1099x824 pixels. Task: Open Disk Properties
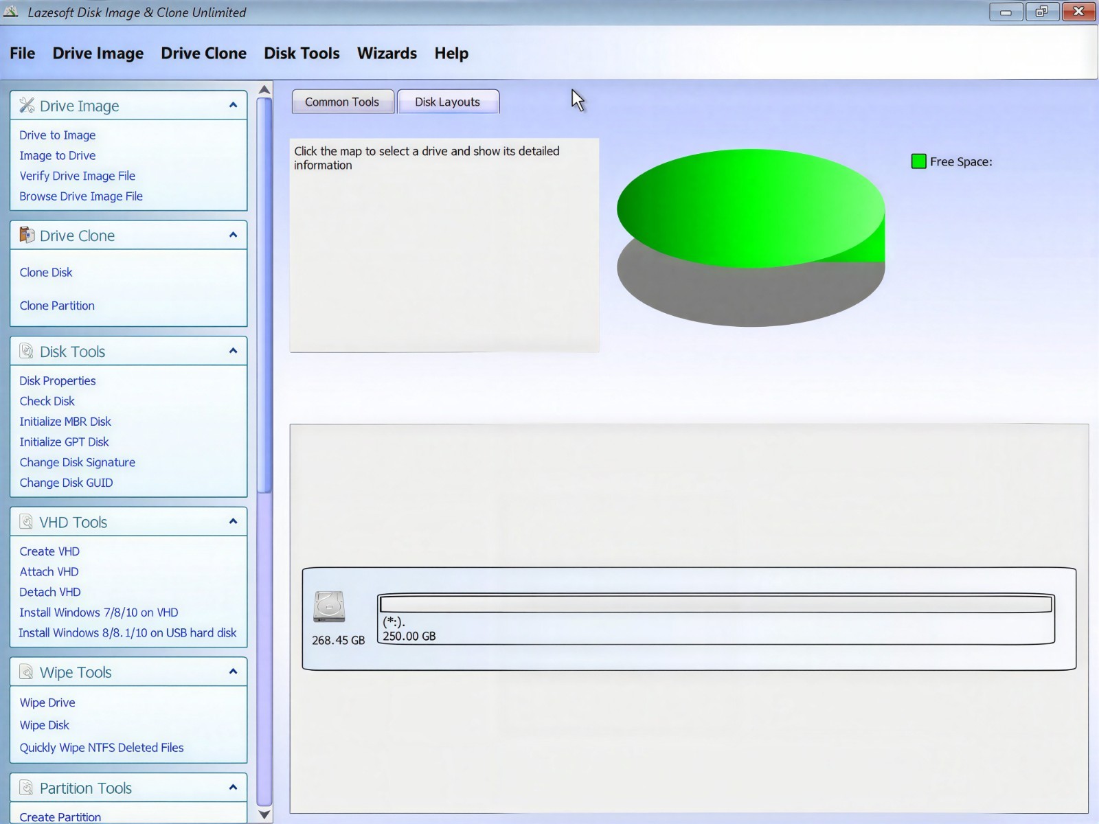pos(58,381)
